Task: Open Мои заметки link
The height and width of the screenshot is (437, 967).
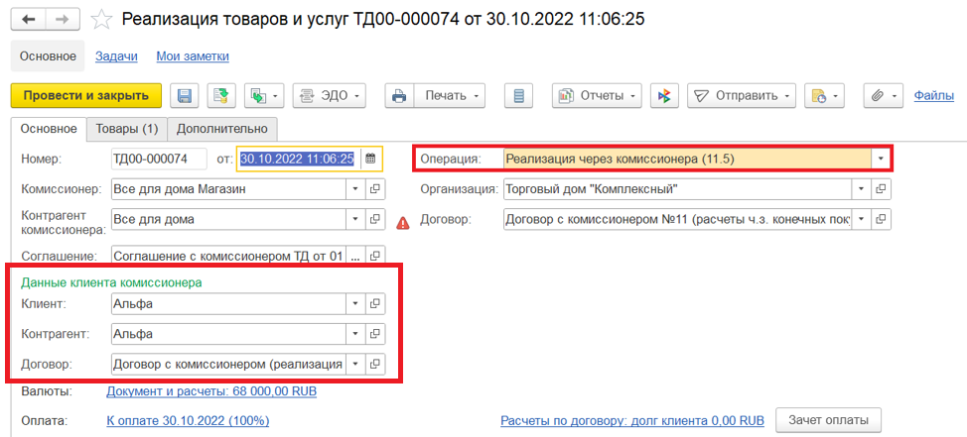Action: [193, 56]
